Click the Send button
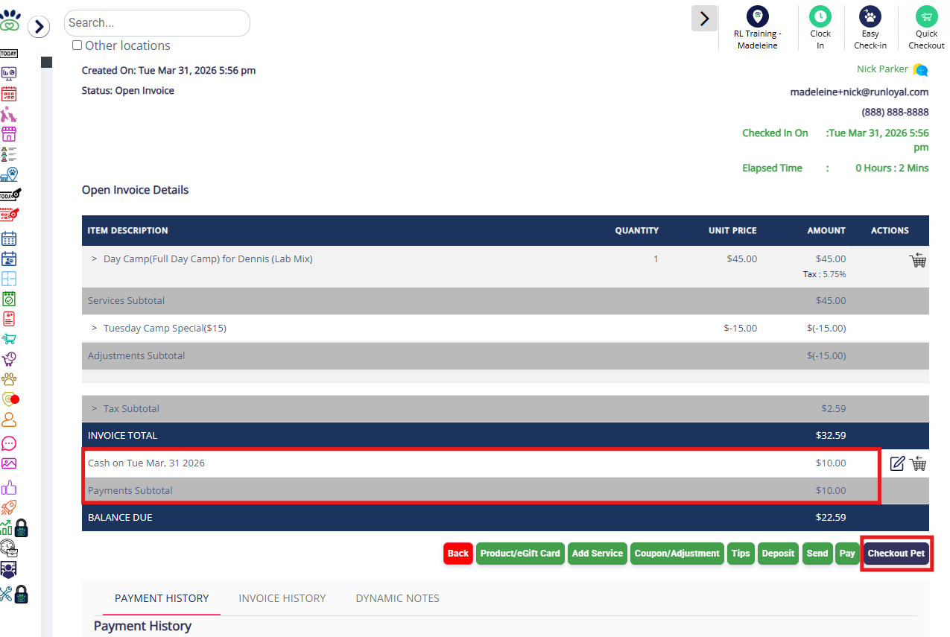Viewport: 950px width, 637px height. tap(817, 554)
